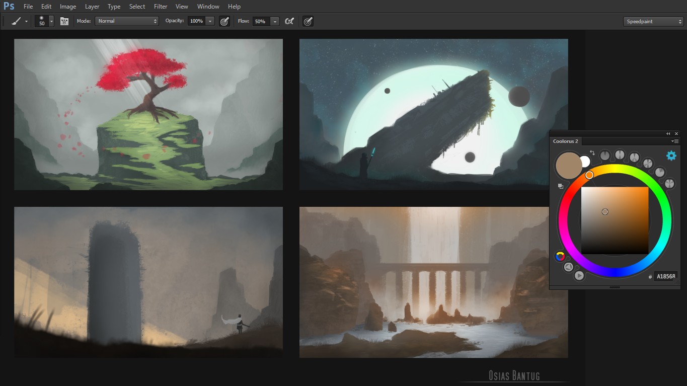The width and height of the screenshot is (687, 386).
Task: Toggle pressure for size control
Action: [308, 21]
